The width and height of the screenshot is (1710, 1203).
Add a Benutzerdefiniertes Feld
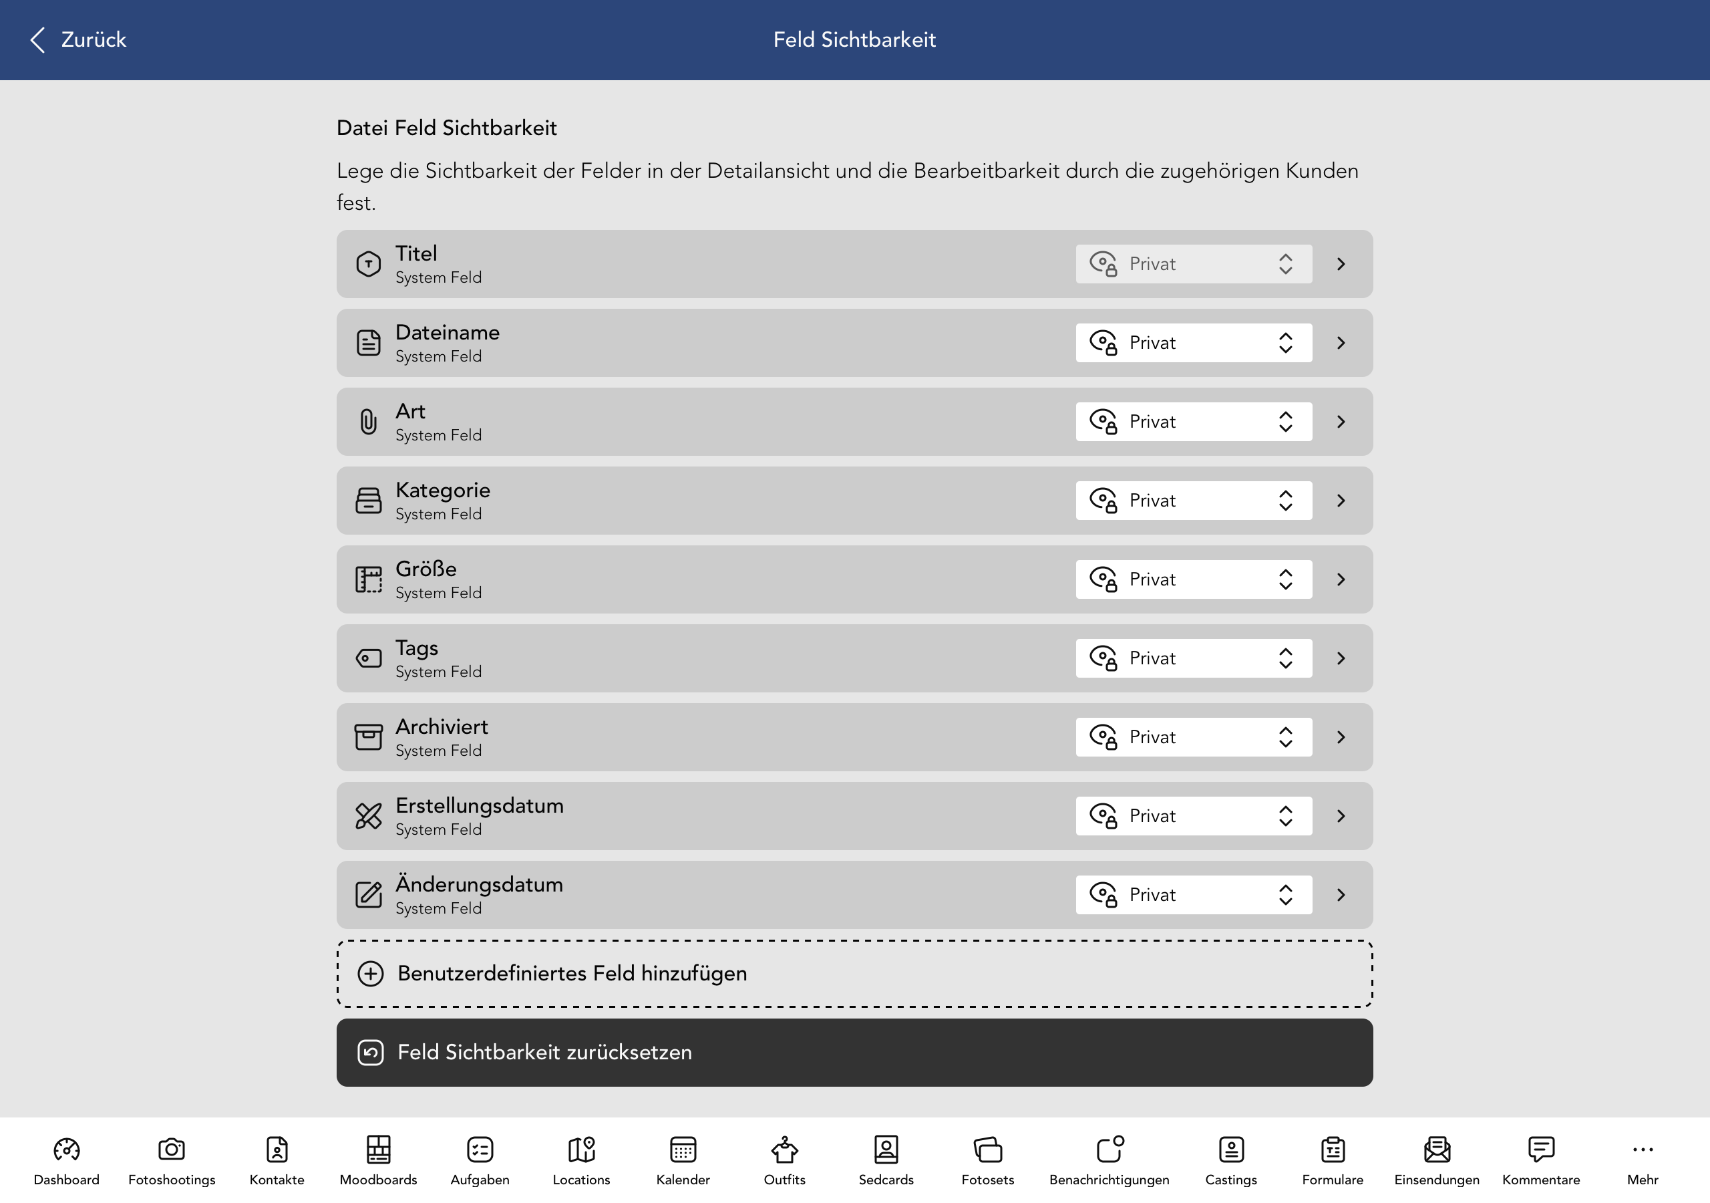[854, 974]
